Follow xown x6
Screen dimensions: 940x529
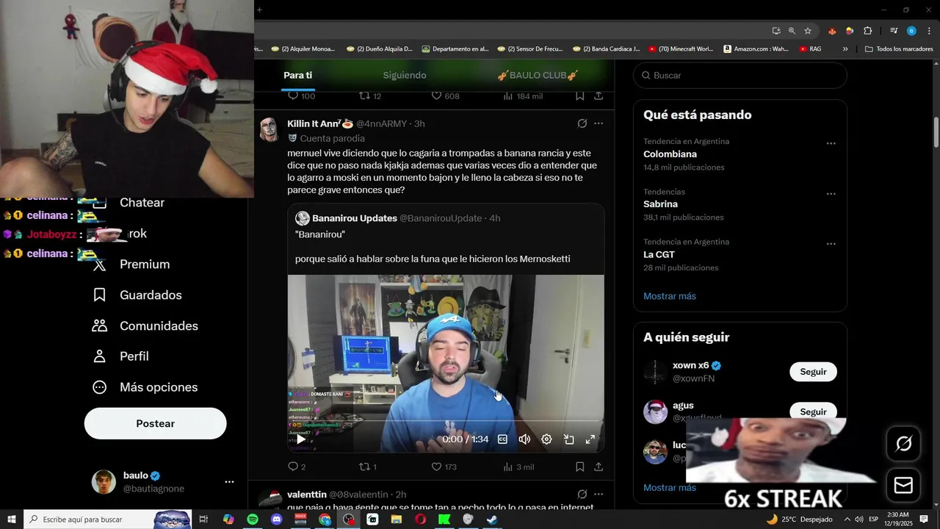(813, 372)
